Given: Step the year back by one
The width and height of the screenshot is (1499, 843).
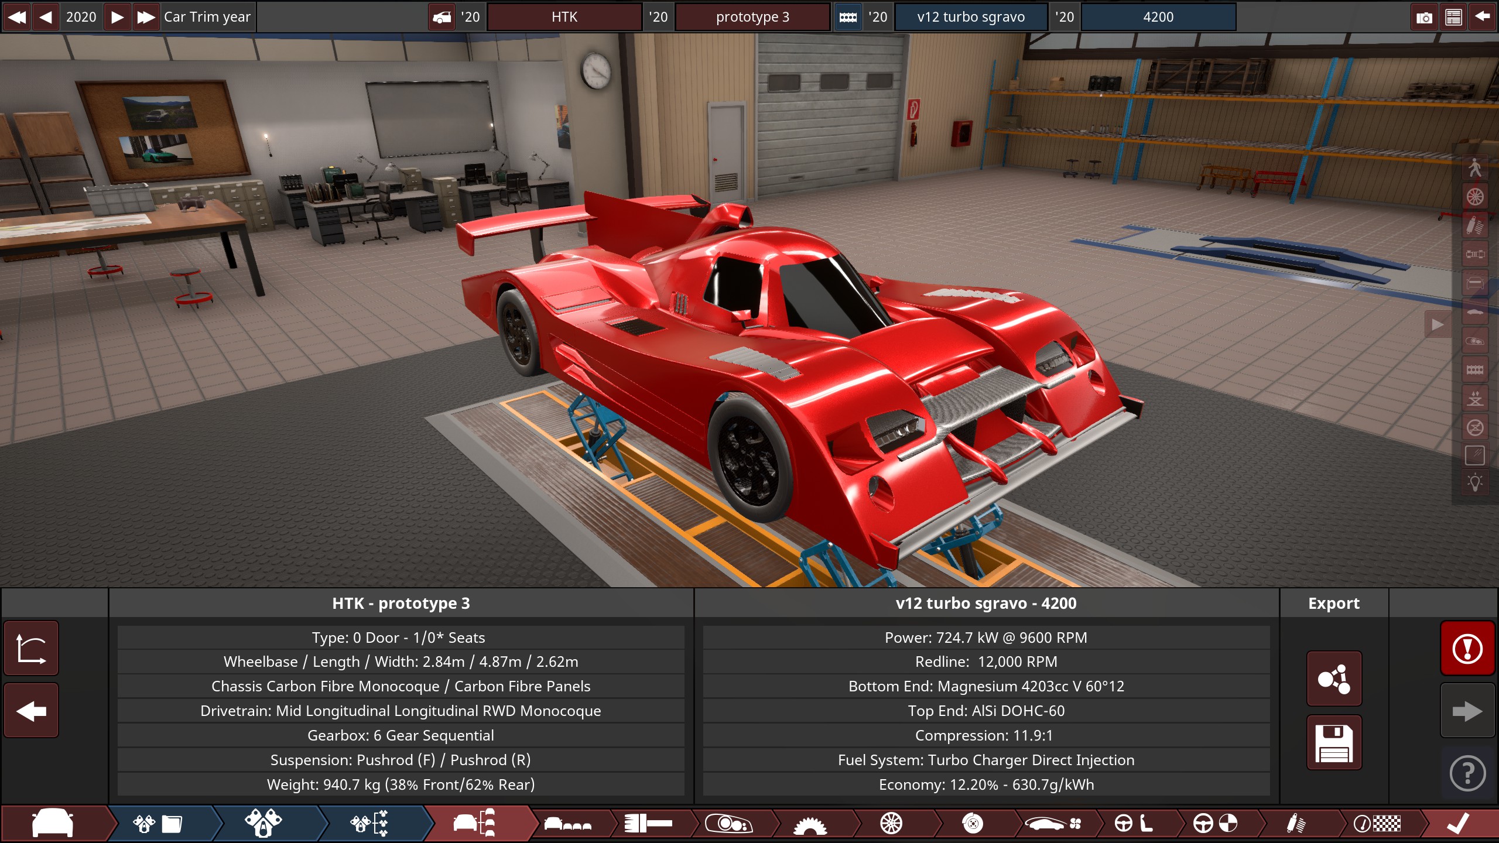Looking at the screenshot, I should (x=46, y=17).
